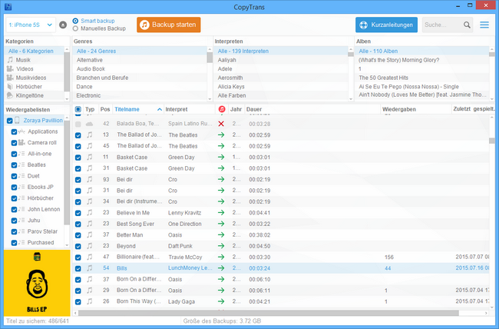
Task: Select the Manuelles Backup radio option
Action: [75, 28]
